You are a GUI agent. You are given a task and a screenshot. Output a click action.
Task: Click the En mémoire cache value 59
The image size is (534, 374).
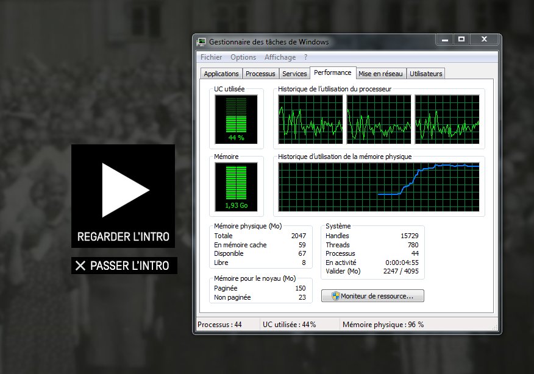coord(302,245)
